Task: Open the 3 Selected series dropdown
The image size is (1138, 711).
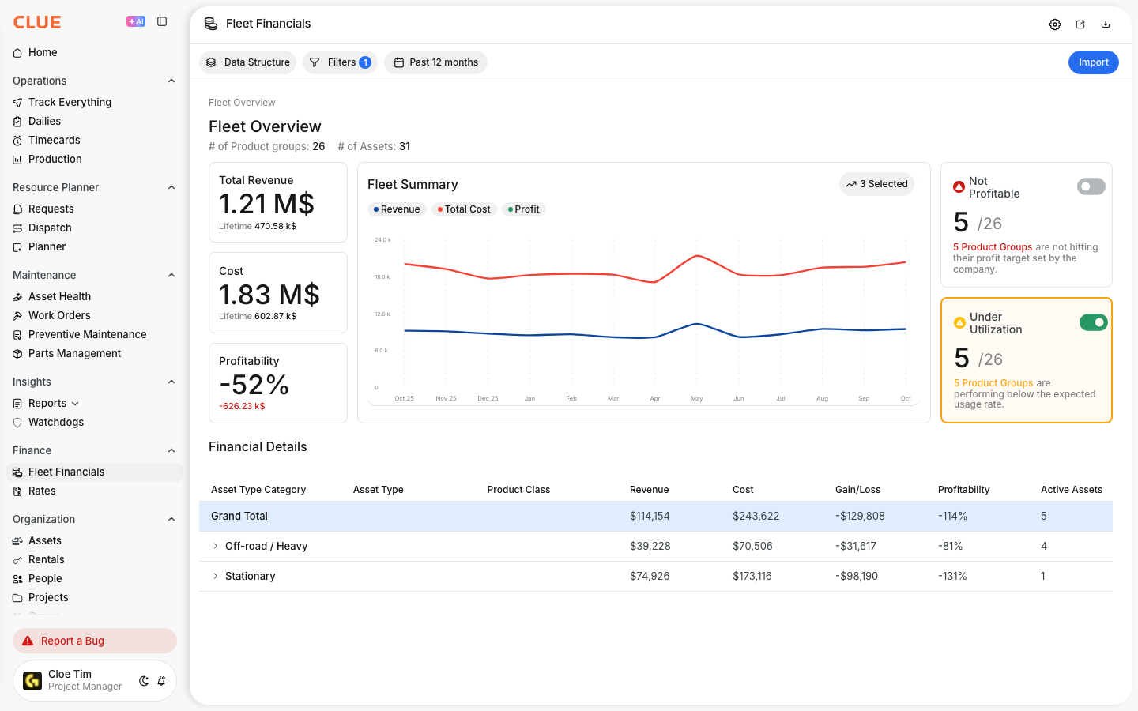Action: coord(876,184)
